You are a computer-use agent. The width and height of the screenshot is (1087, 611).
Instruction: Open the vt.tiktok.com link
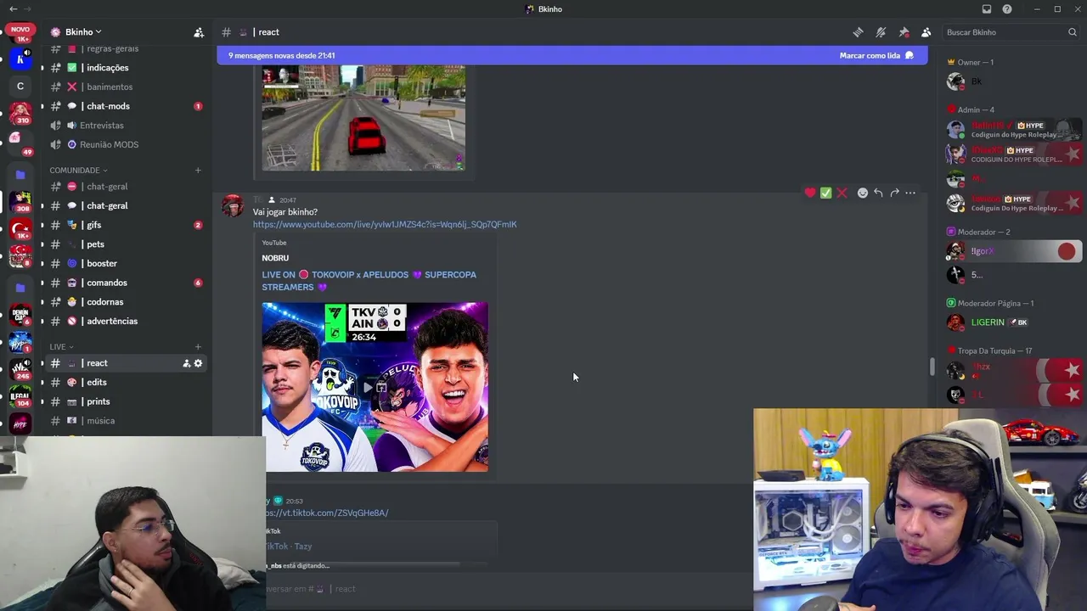(x=327, y=513)
